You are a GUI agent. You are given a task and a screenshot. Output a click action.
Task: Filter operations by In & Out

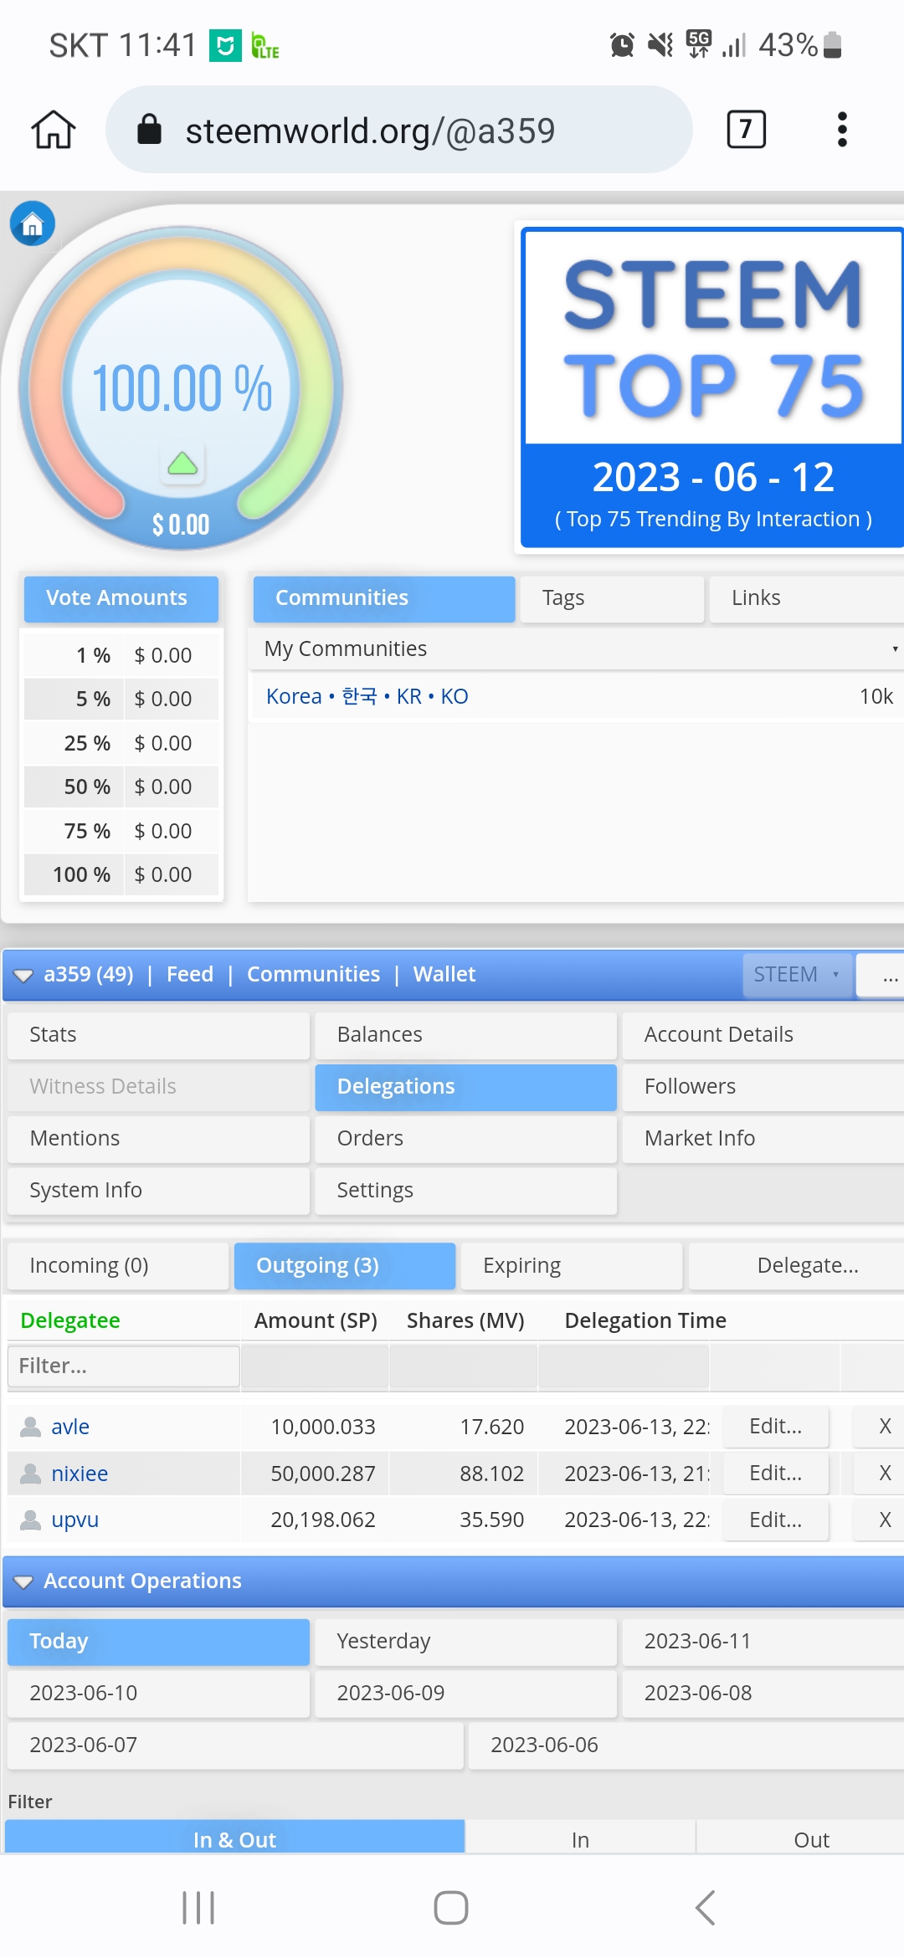(235, 1838)
